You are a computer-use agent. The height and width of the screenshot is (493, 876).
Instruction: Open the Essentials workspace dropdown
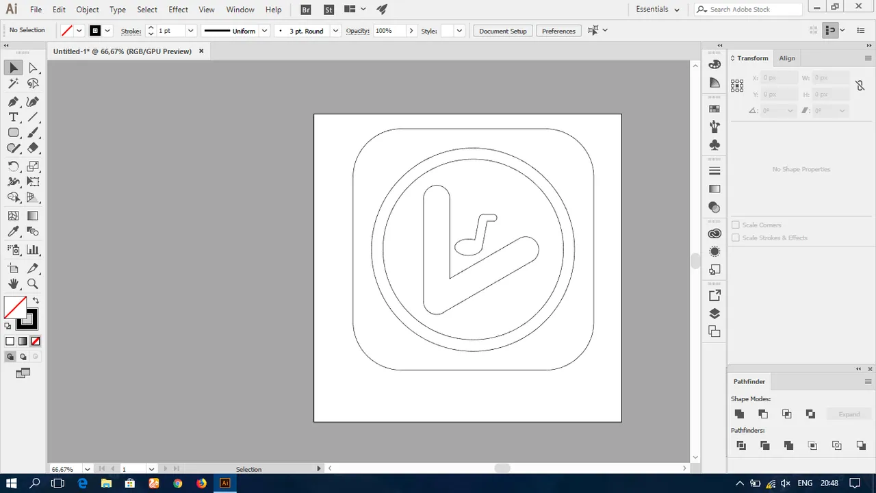point(658,10)
